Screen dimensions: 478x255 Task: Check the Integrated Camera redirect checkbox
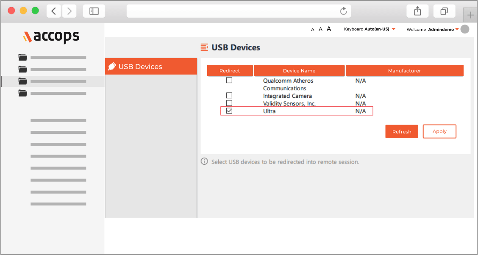coord(229,95)
